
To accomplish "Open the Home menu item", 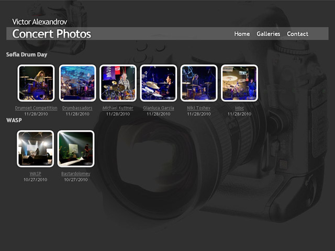I will [x=242, y=33].
